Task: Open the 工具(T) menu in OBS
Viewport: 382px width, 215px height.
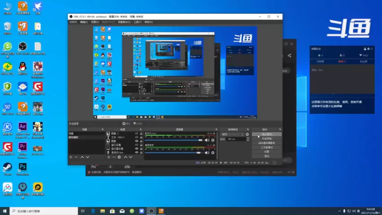Action: tap(138, 22)
